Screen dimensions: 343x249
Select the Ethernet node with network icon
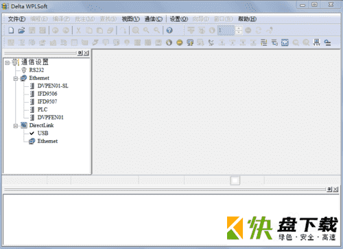coord(39,78)
